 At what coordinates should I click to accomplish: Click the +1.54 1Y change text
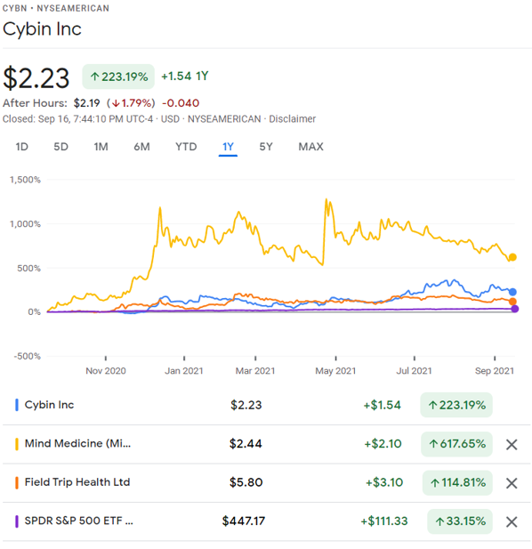(185, 76)
